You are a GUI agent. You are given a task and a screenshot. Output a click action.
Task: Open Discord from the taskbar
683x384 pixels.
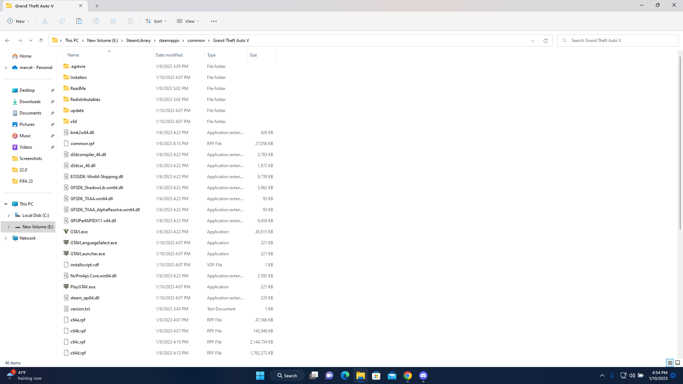423,375
